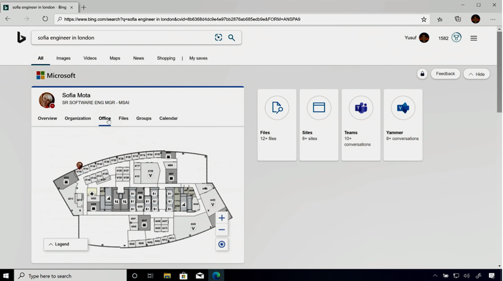The image size is (503, 281).
Task: Open the Yammer conversations card
Action: point(403,125)
